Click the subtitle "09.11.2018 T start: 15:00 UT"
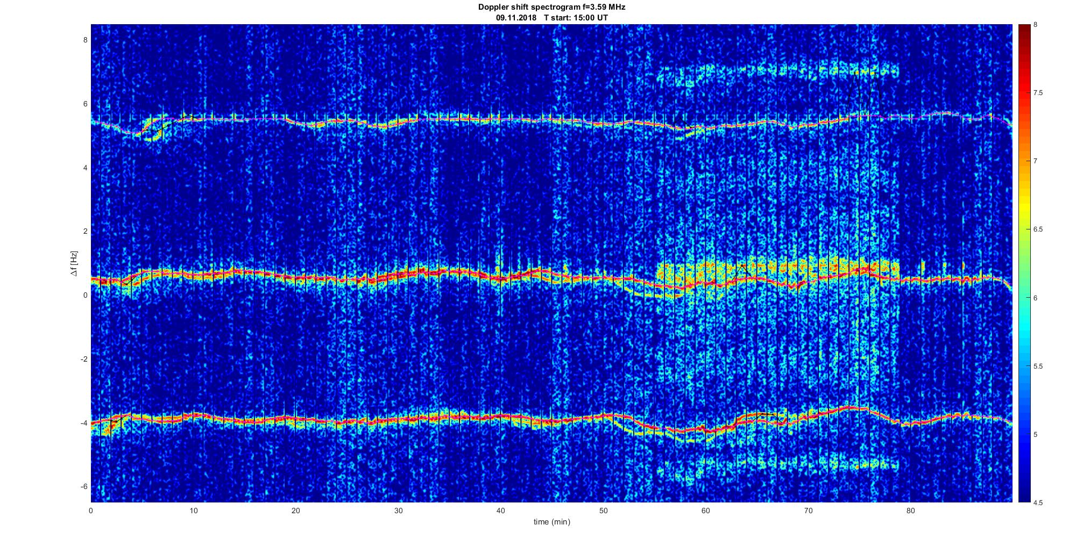Screen dimensions: 1076x539 551,18
